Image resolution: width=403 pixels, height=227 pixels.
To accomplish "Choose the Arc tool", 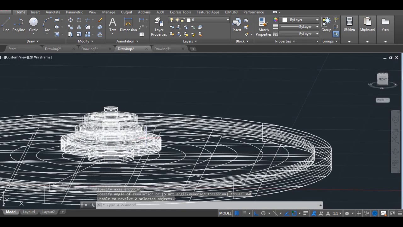I will tap(47, 25).
